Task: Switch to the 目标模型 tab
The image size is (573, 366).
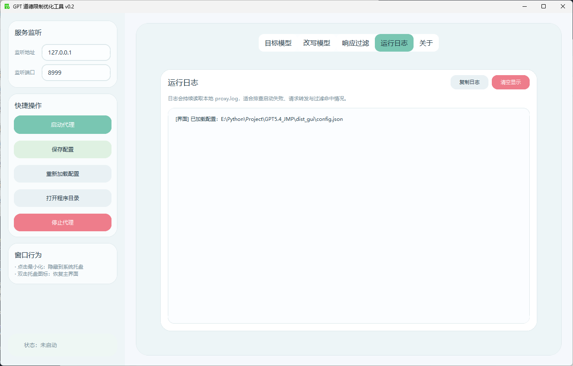Action: 278,43
